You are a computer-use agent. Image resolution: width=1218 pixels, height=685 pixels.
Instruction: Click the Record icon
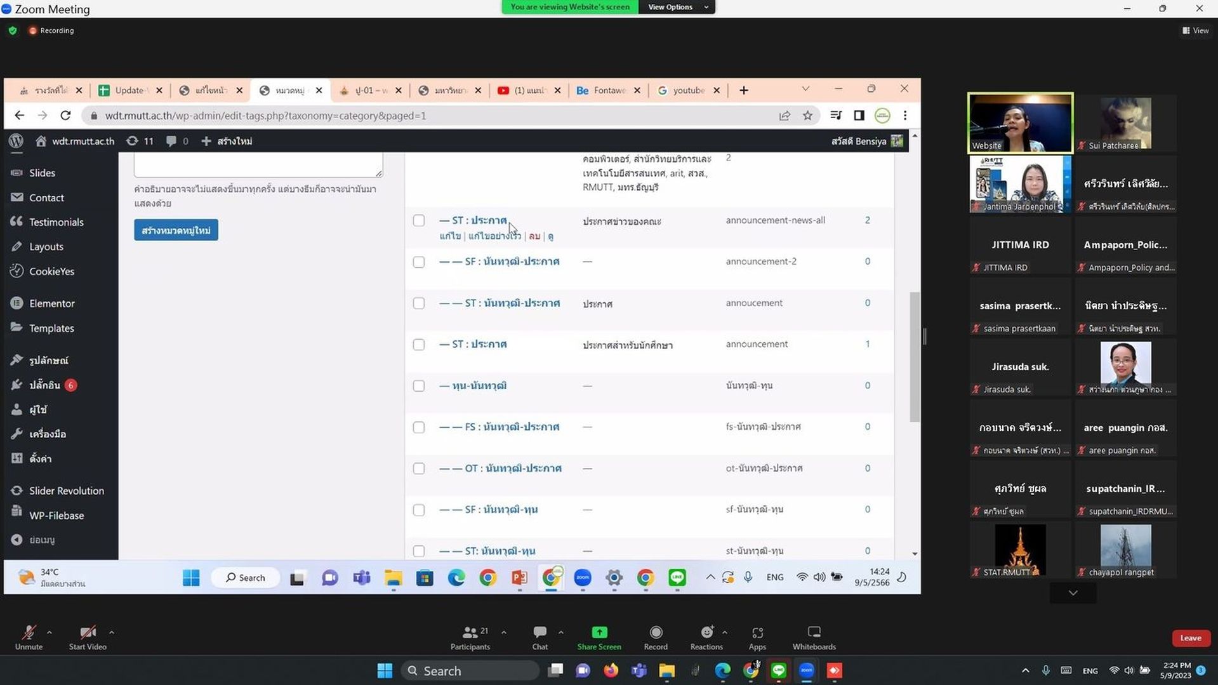[656, 632]
